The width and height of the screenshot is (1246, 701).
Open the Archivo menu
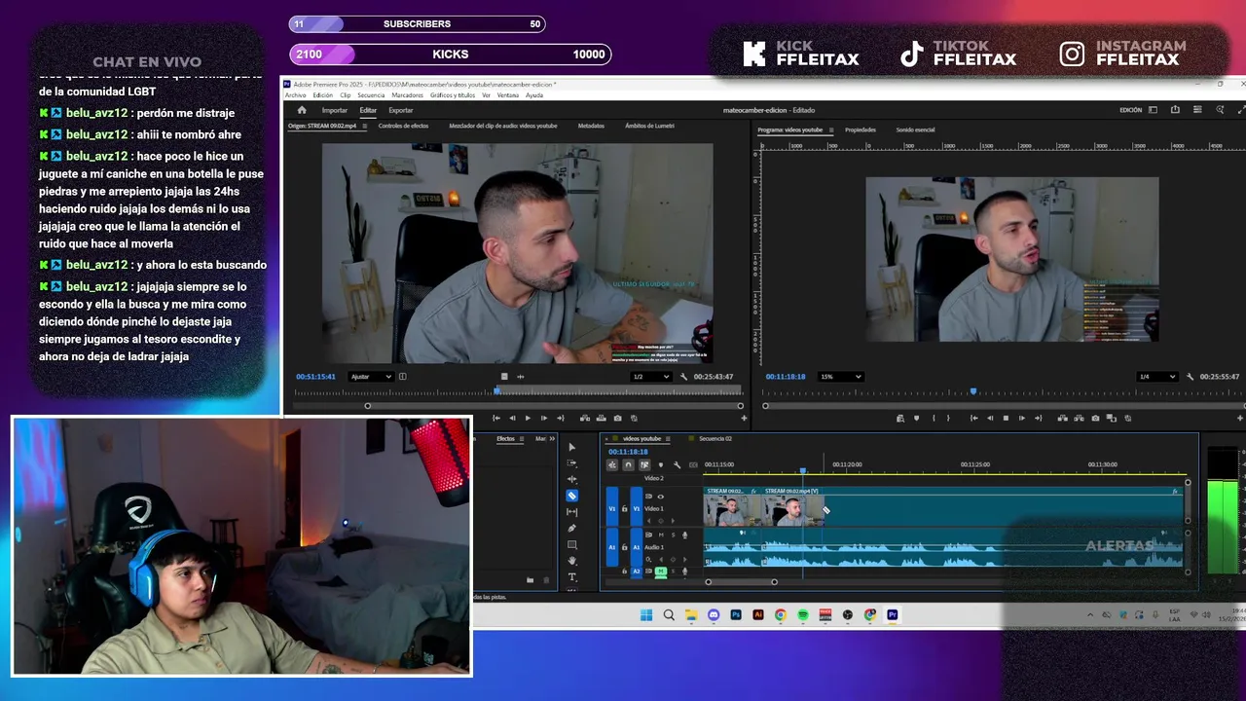tap(296, 95)
